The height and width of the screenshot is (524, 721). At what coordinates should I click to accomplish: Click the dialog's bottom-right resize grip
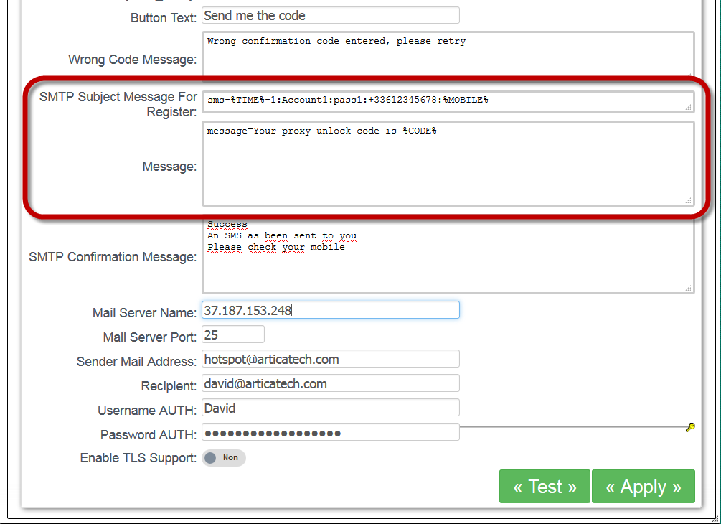(715, 518)
